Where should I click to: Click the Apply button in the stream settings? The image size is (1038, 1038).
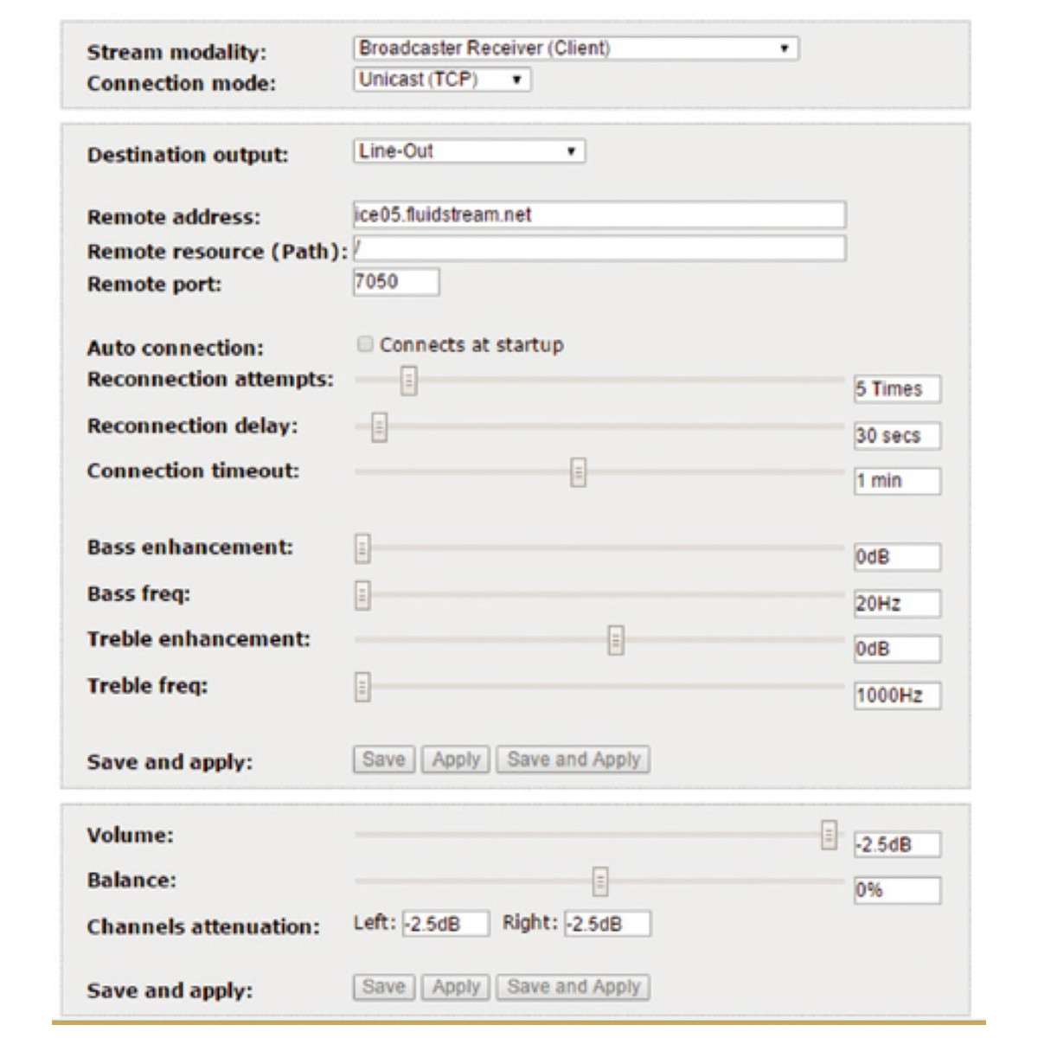click(x=456, y=759)
